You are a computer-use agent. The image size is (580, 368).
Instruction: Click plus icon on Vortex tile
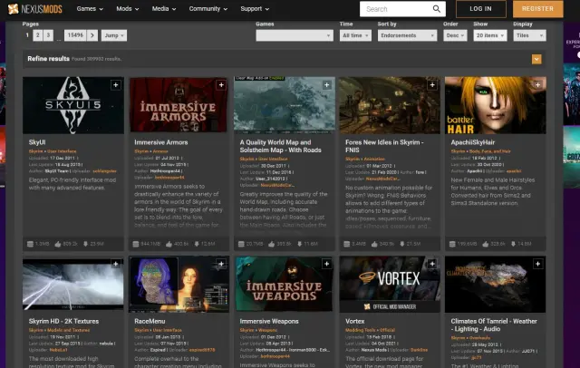click(432, 264)
